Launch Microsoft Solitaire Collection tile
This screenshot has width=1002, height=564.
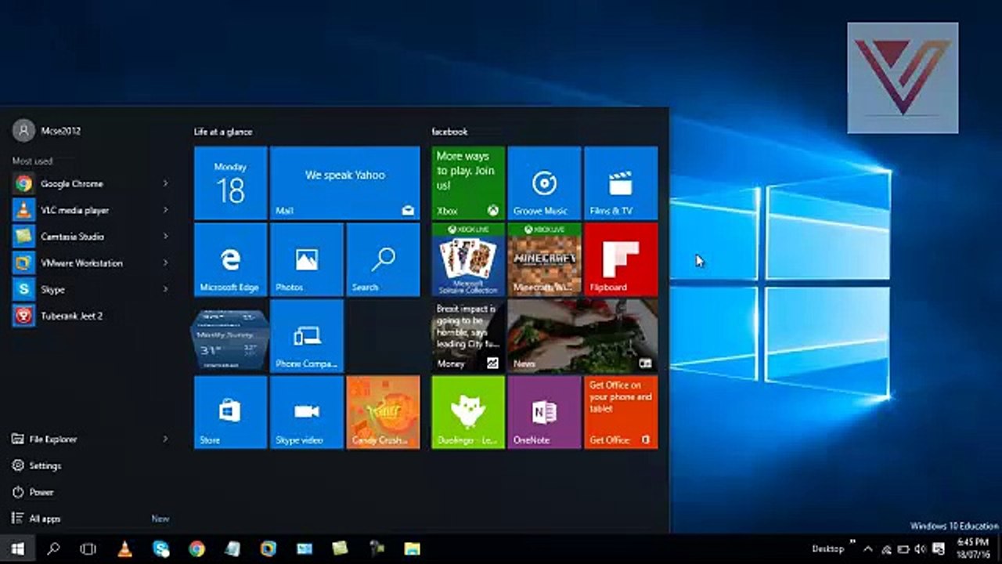coord(468,259)
